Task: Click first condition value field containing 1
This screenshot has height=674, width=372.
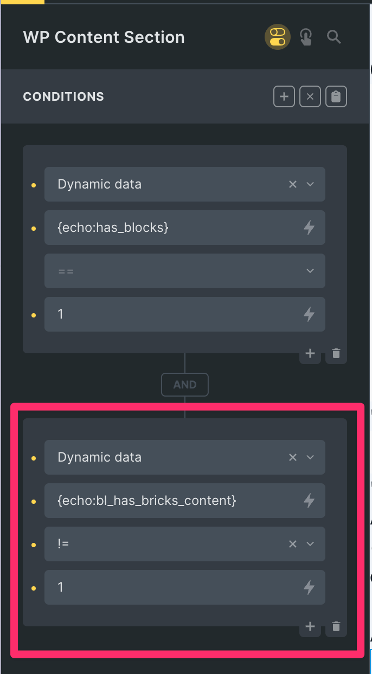Action: click(x=185, y=314)
